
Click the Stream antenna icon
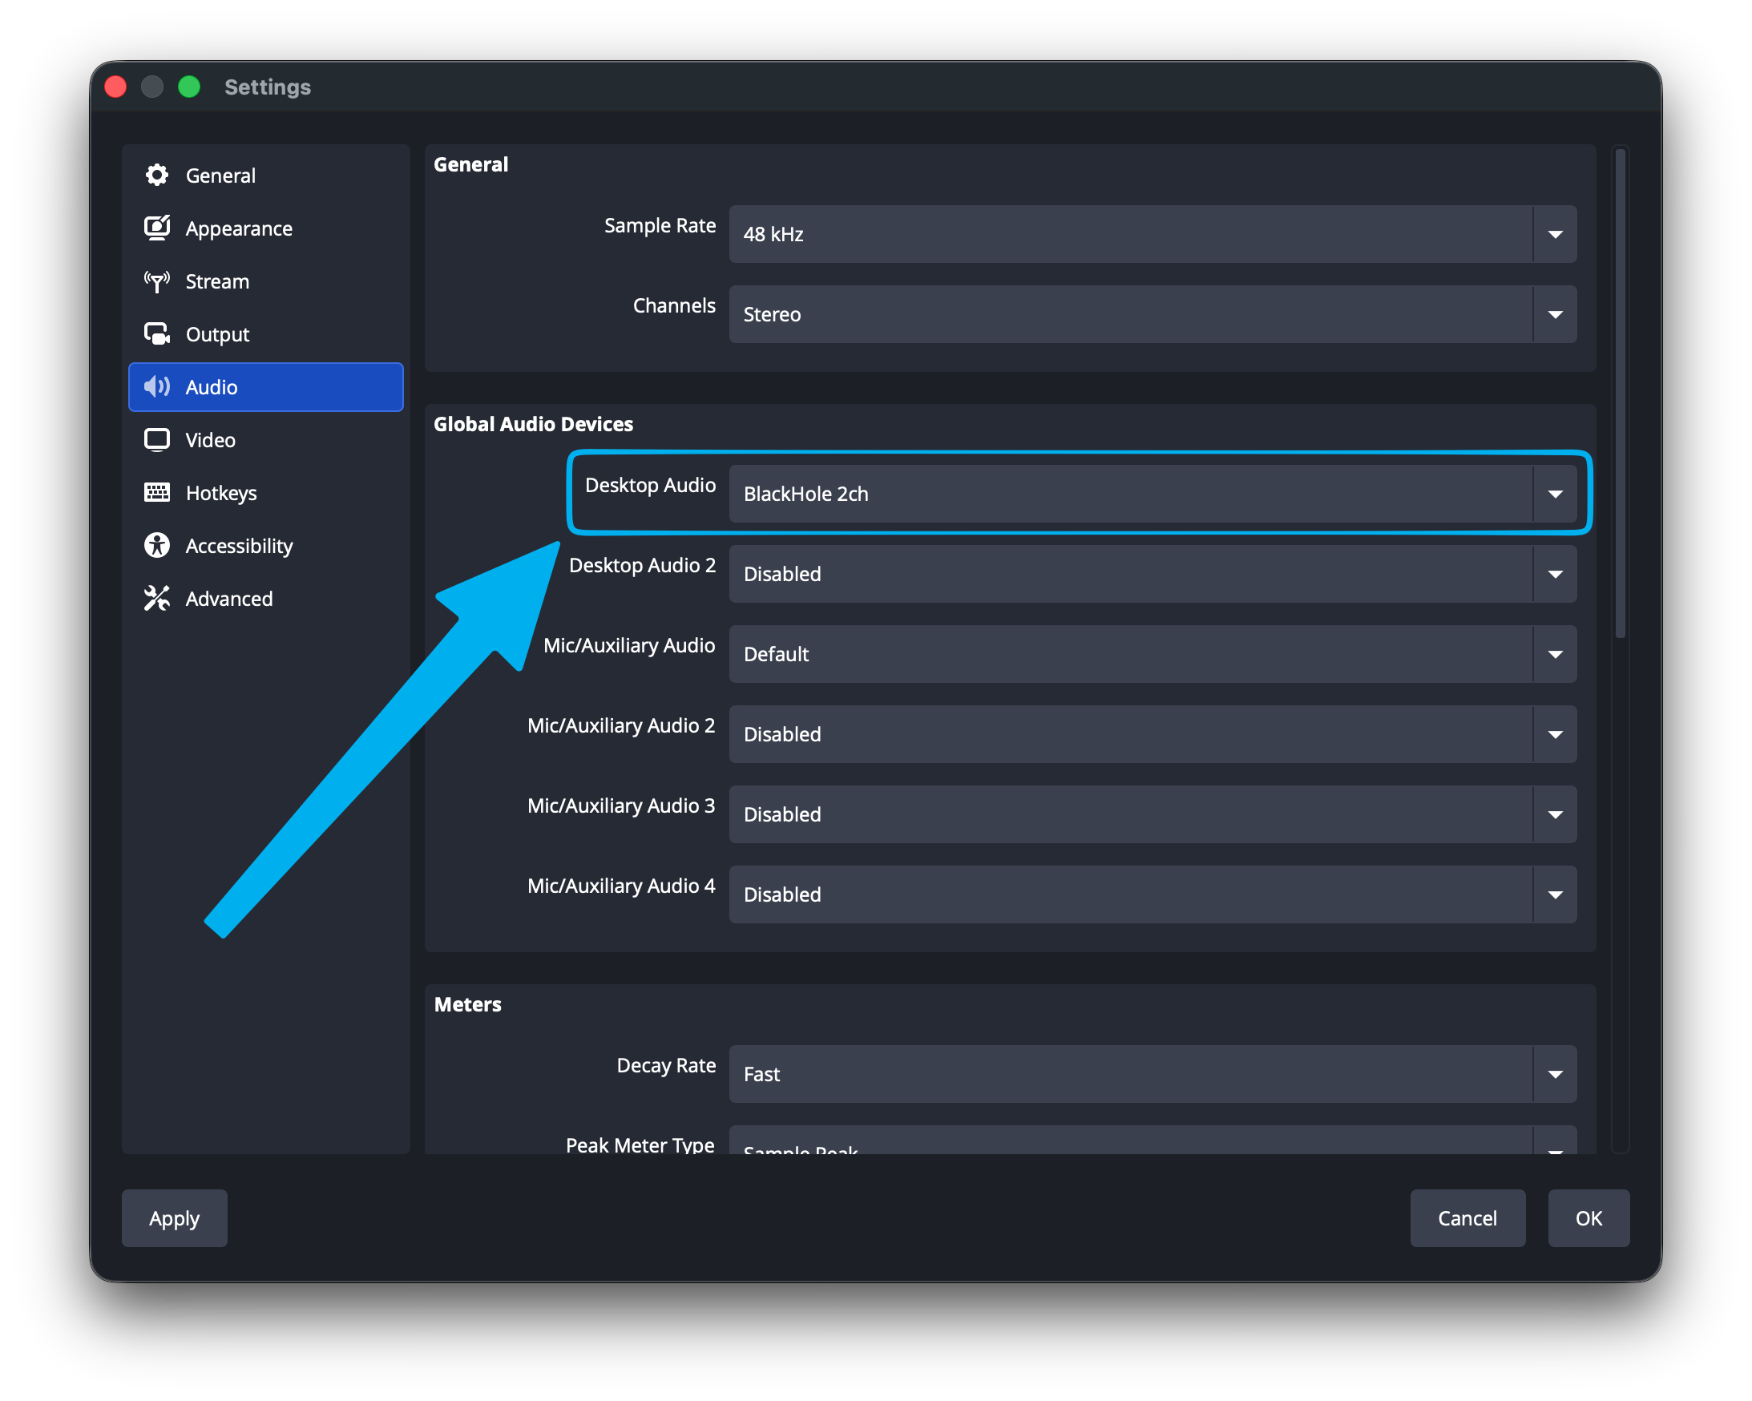click(x=157, y=281)
